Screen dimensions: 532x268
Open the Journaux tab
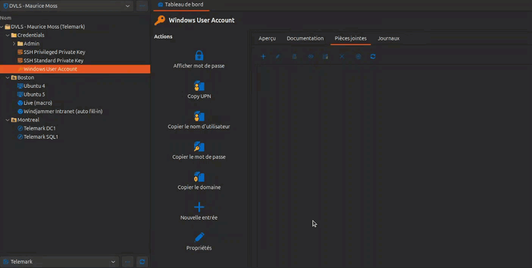389,39
